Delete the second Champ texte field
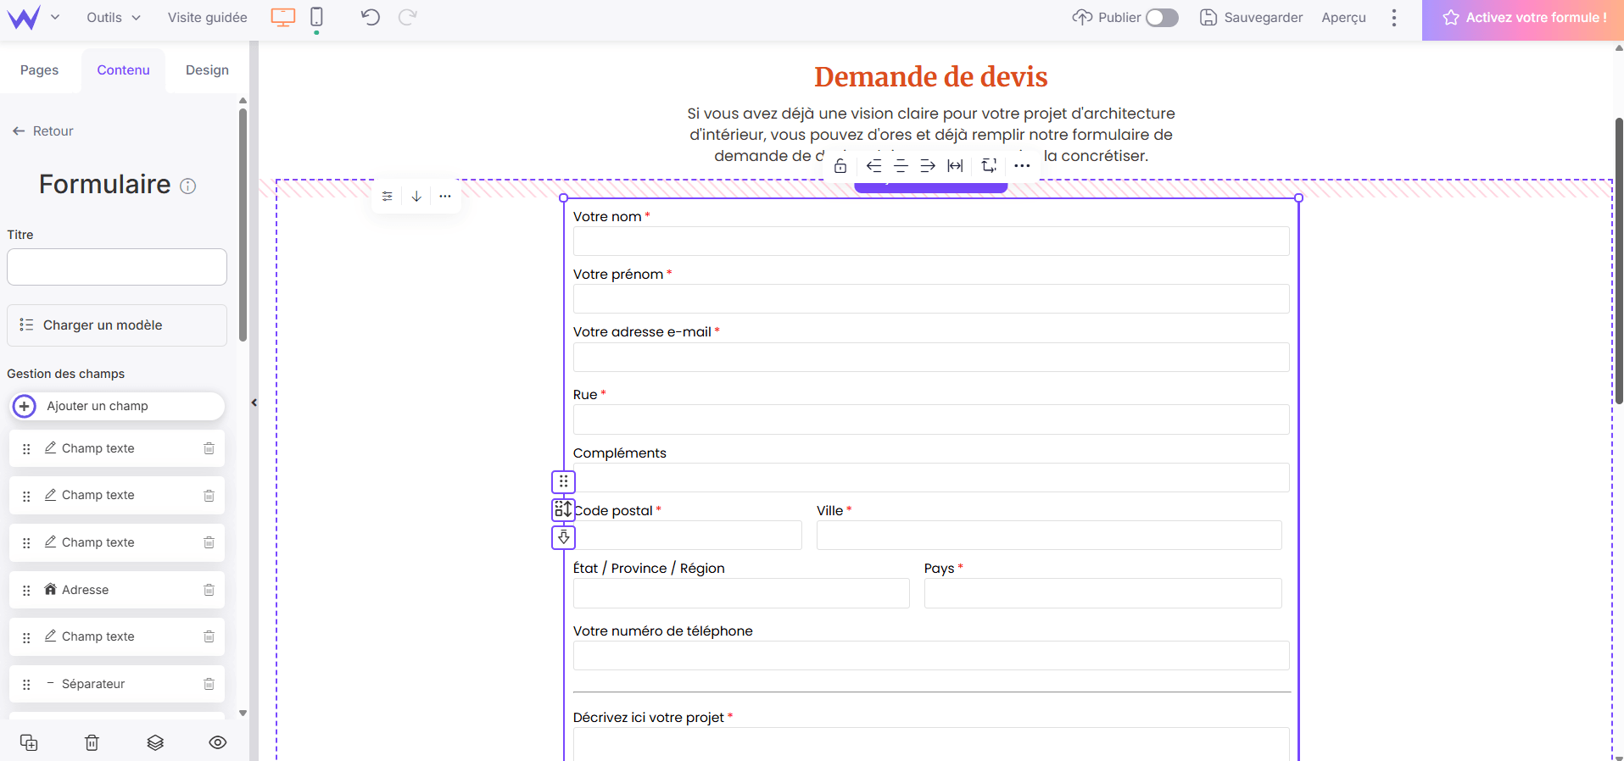Viewport: 1624px width, 761px height. click(x=209, y=496)
